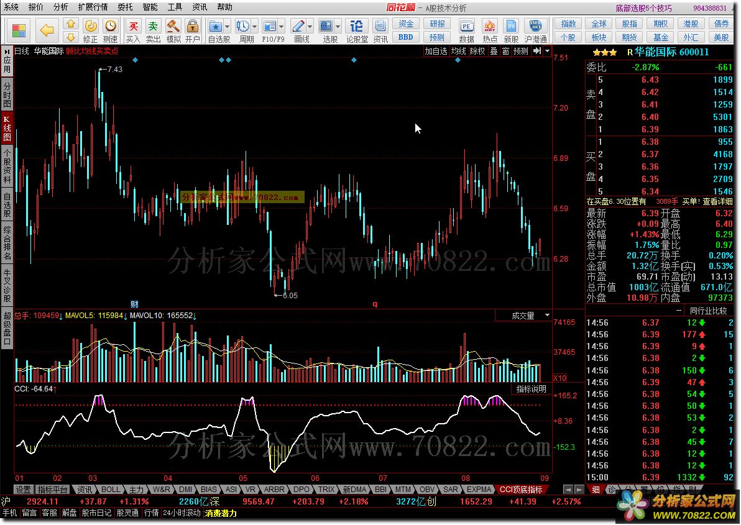The height and width of the screenshot is (525, 741).
Task: Switch to the BOLL indicator tab
Action: (x=111, y=490)
